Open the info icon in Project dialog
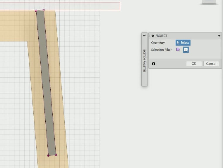The width and height of the screenshot is (223, 168). 153,64
